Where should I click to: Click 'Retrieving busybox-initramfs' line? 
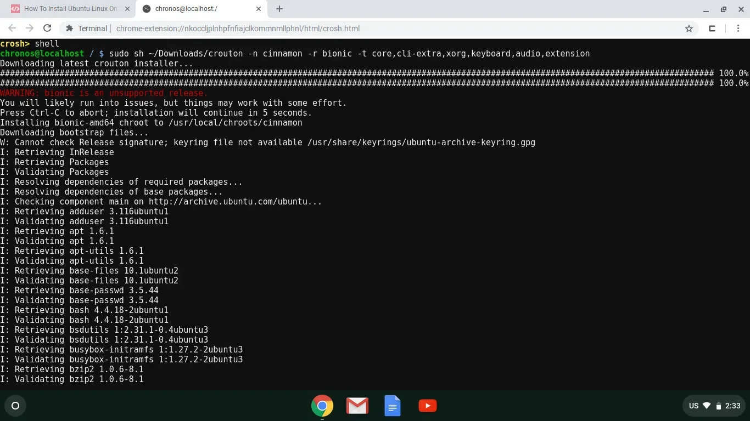coord(121,350)
